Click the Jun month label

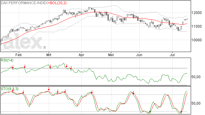click(x=139, y=55)
